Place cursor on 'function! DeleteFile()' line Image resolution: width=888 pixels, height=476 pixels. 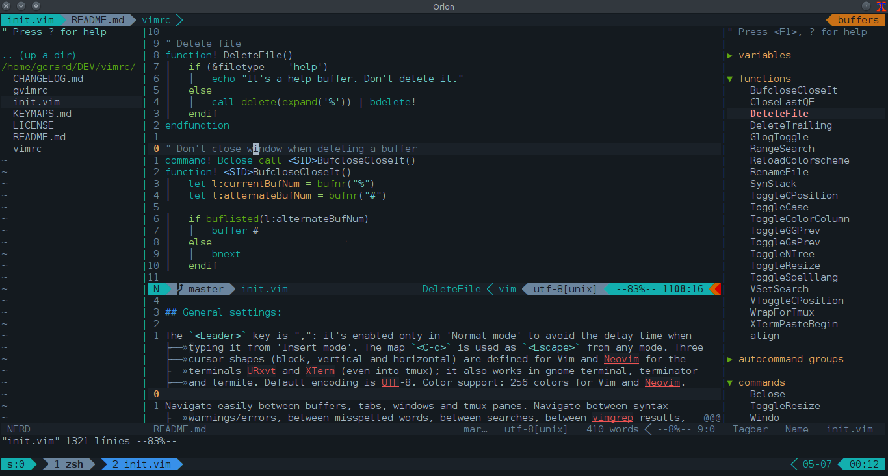pos(229,55)
